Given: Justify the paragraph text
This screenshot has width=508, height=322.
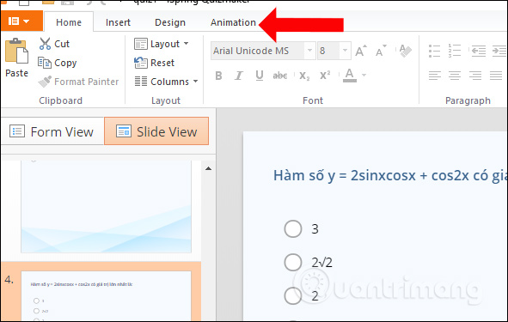Looking at the screenshot, I should [x=496, y=76].
